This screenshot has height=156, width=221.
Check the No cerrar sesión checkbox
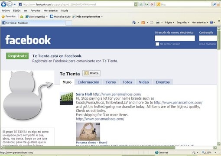click(x=157, y=44)
